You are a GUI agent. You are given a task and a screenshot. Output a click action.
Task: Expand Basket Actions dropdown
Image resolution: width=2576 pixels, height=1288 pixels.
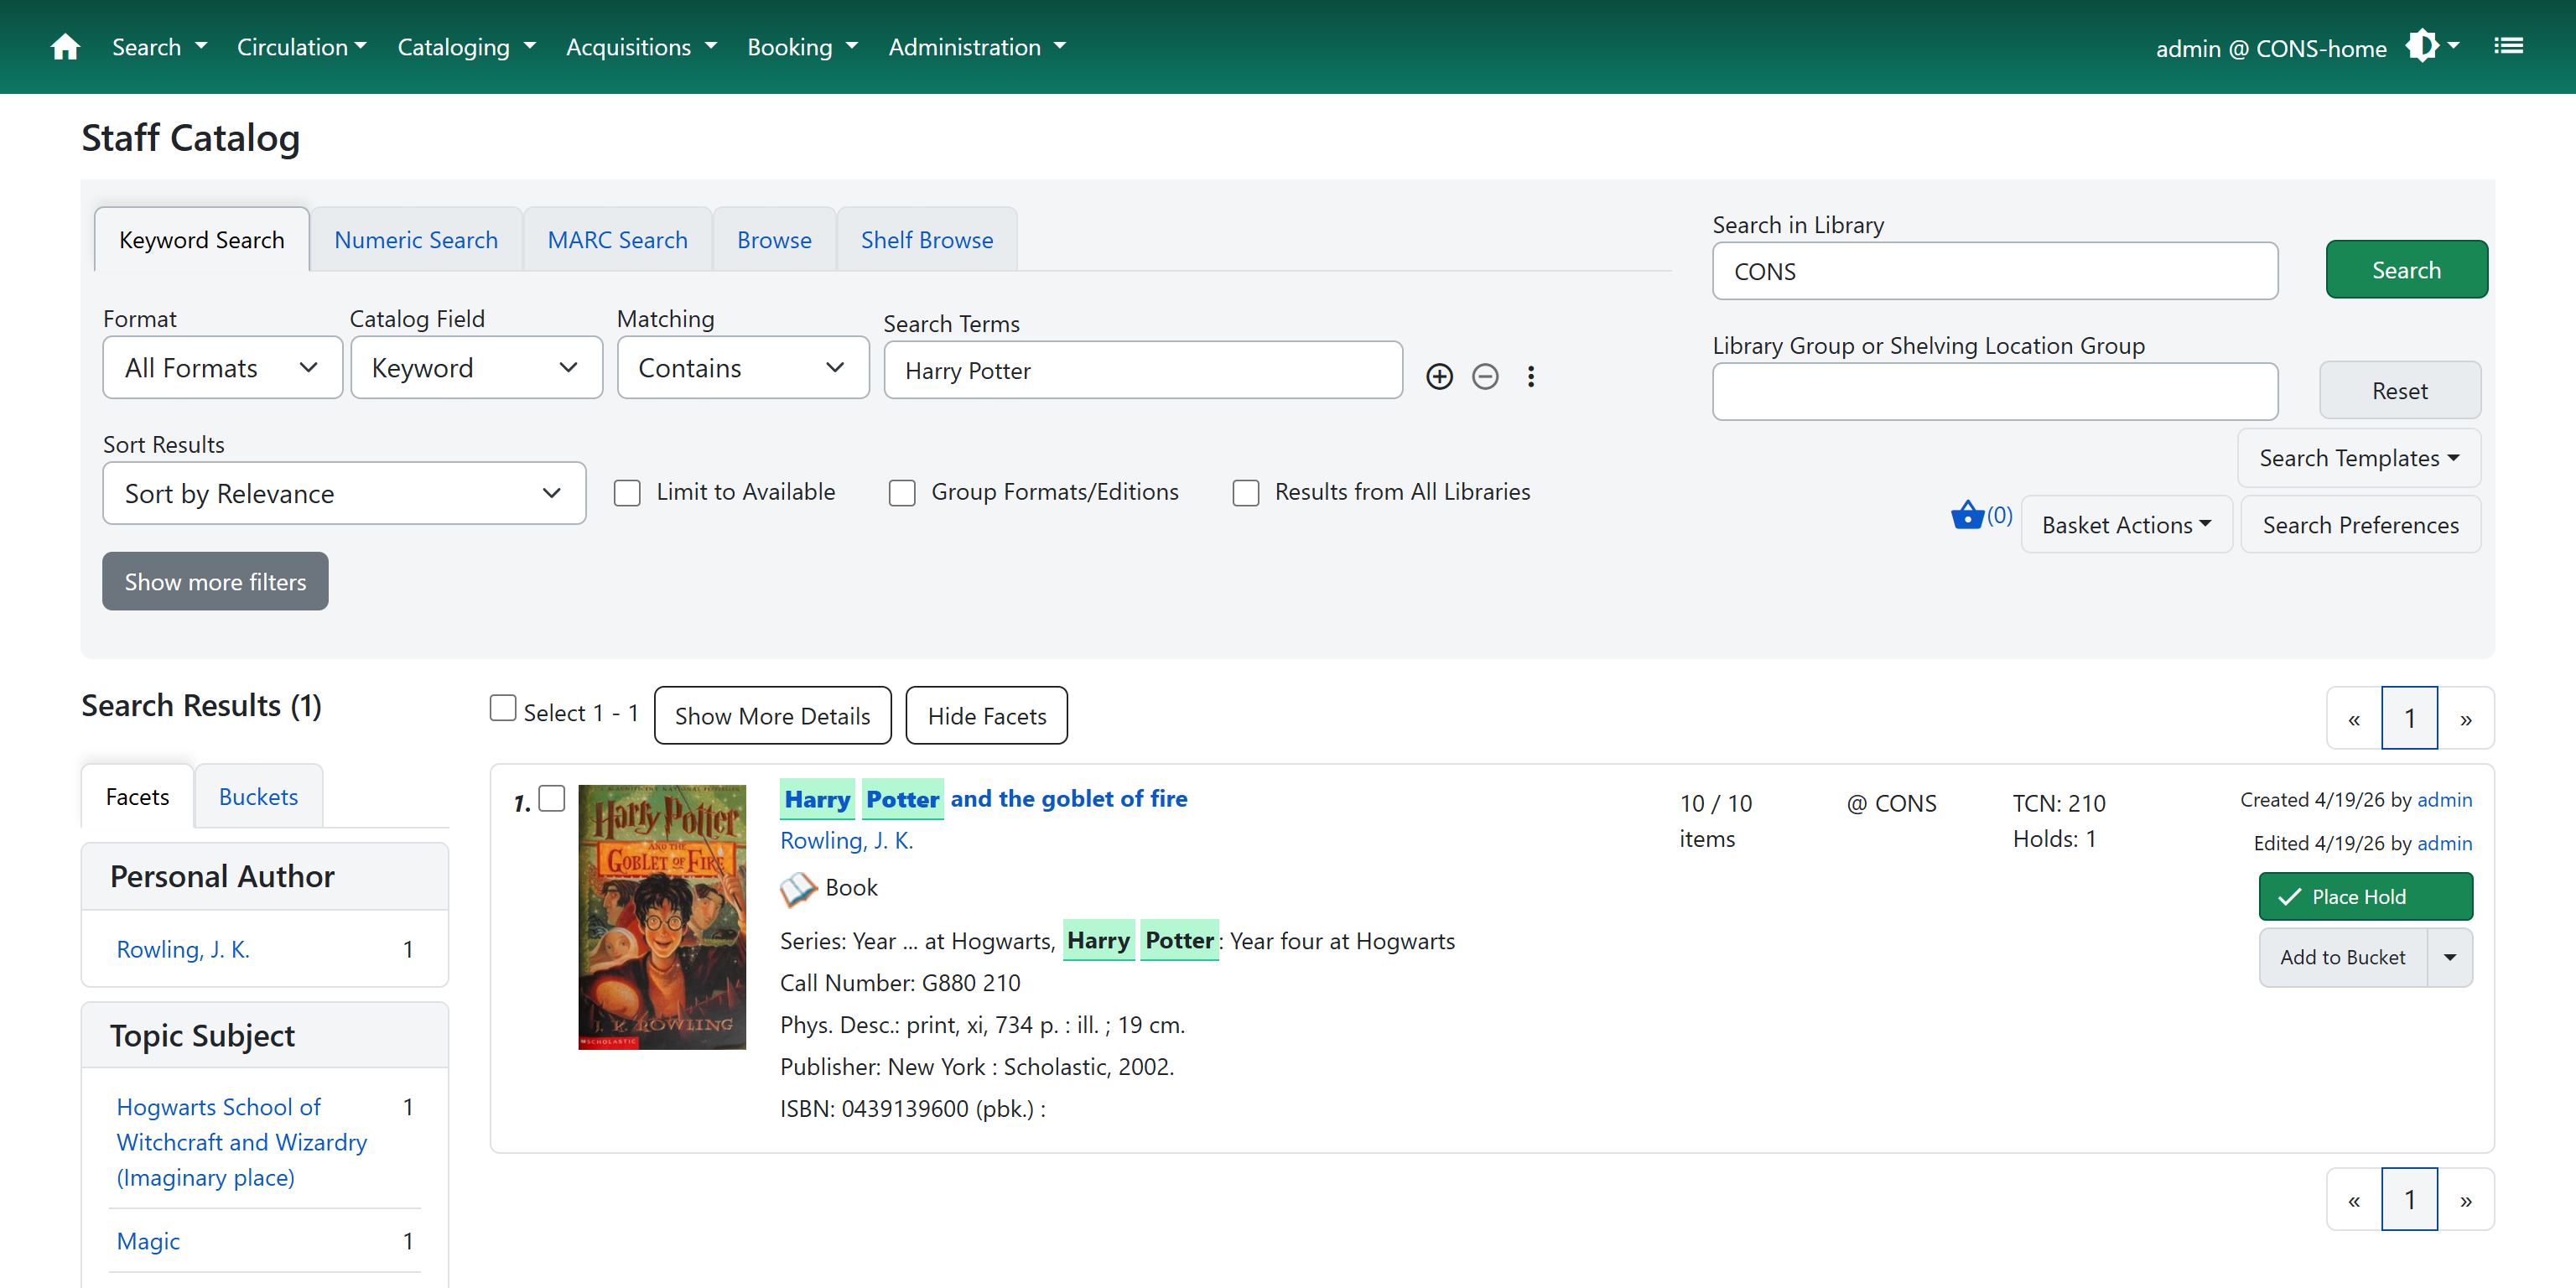(x=2126, y=525)
